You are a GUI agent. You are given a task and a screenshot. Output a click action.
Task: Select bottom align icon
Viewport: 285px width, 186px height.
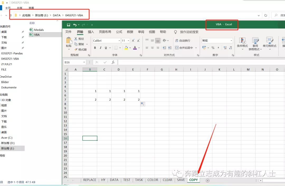158,41
